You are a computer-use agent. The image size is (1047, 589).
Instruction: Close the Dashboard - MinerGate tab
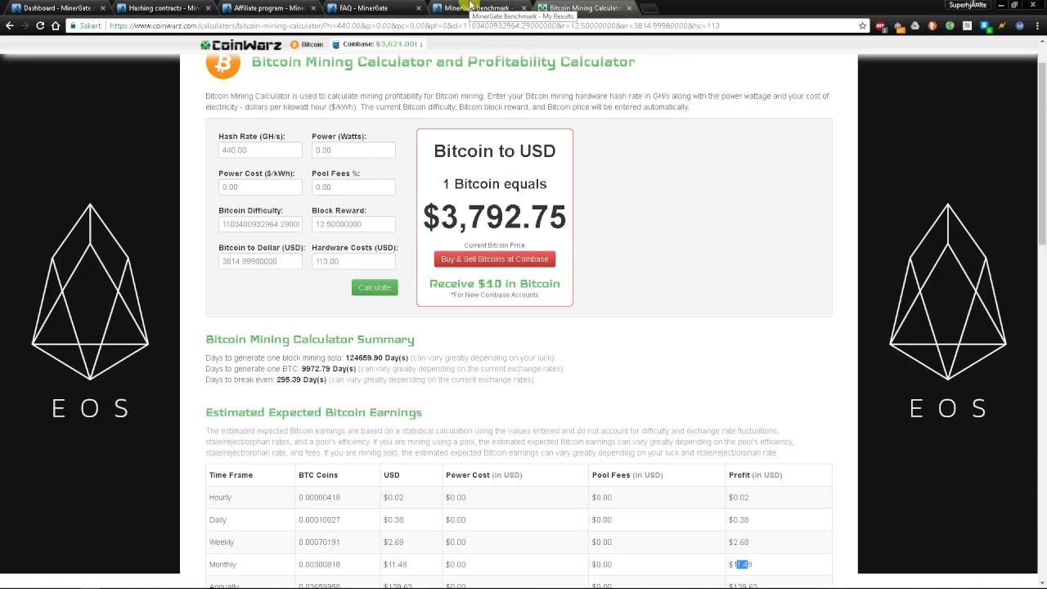pos(102,8)
